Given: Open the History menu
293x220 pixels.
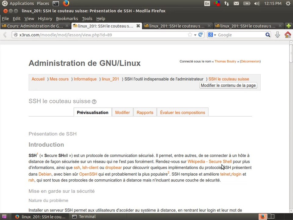Looking at the screenshot, I should coord(45,19).
